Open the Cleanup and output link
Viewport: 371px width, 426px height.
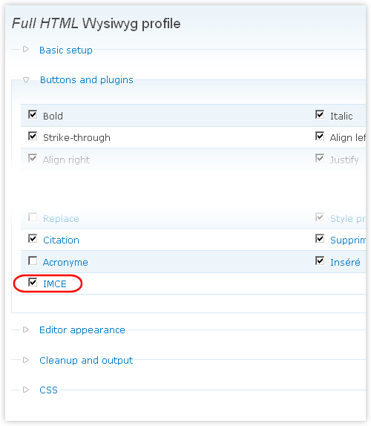tap(86, 361)
